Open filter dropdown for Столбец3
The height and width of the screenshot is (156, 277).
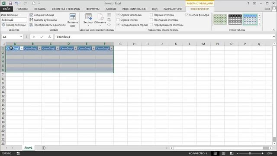[x=58, y=48]
